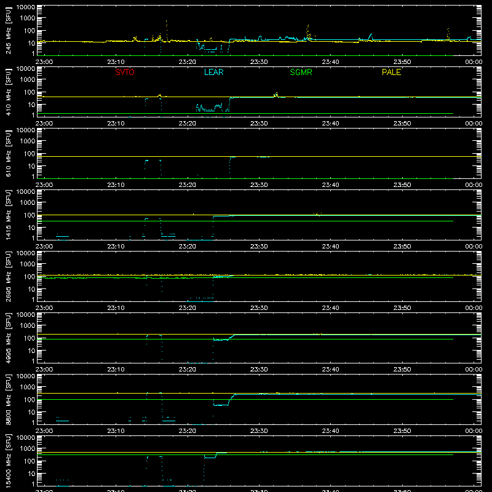The width and height of the screenshot is (492, 492).
Task: Click the yellow PALE legend label
Action: coord(391,72)
